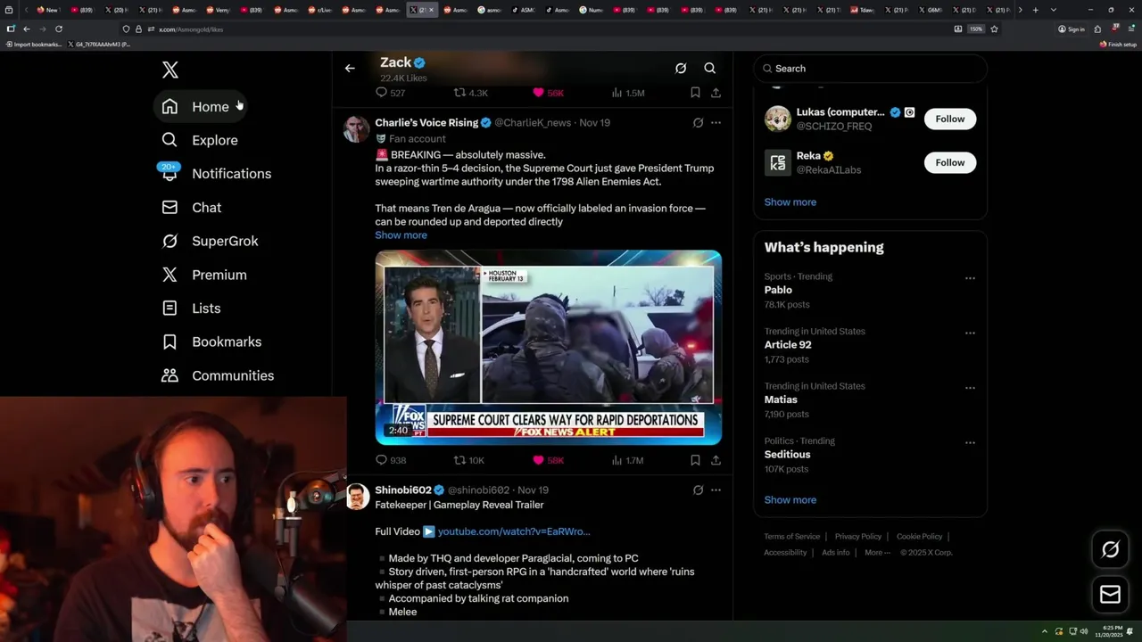List all tabs with chevron dropdown
Screen dimensions: 1142x642
tap(1054, 10)
